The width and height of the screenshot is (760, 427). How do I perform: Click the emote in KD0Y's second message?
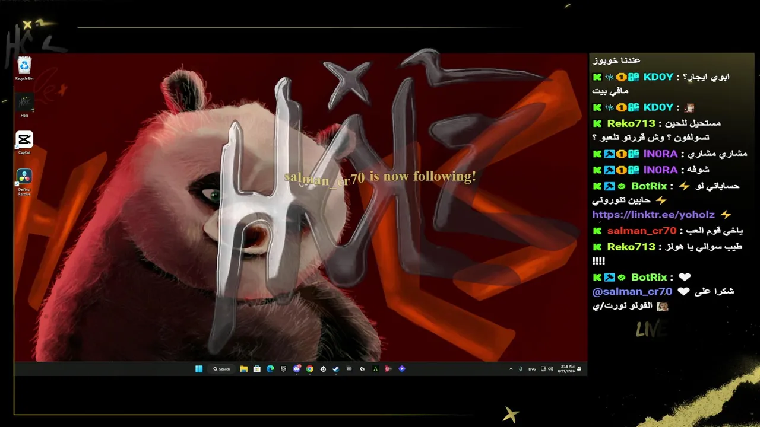689,108
